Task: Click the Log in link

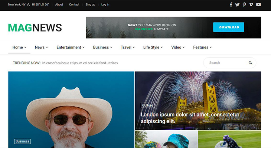Action: 105,5
